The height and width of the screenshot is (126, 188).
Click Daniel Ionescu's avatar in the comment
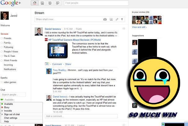coord(49,98)
